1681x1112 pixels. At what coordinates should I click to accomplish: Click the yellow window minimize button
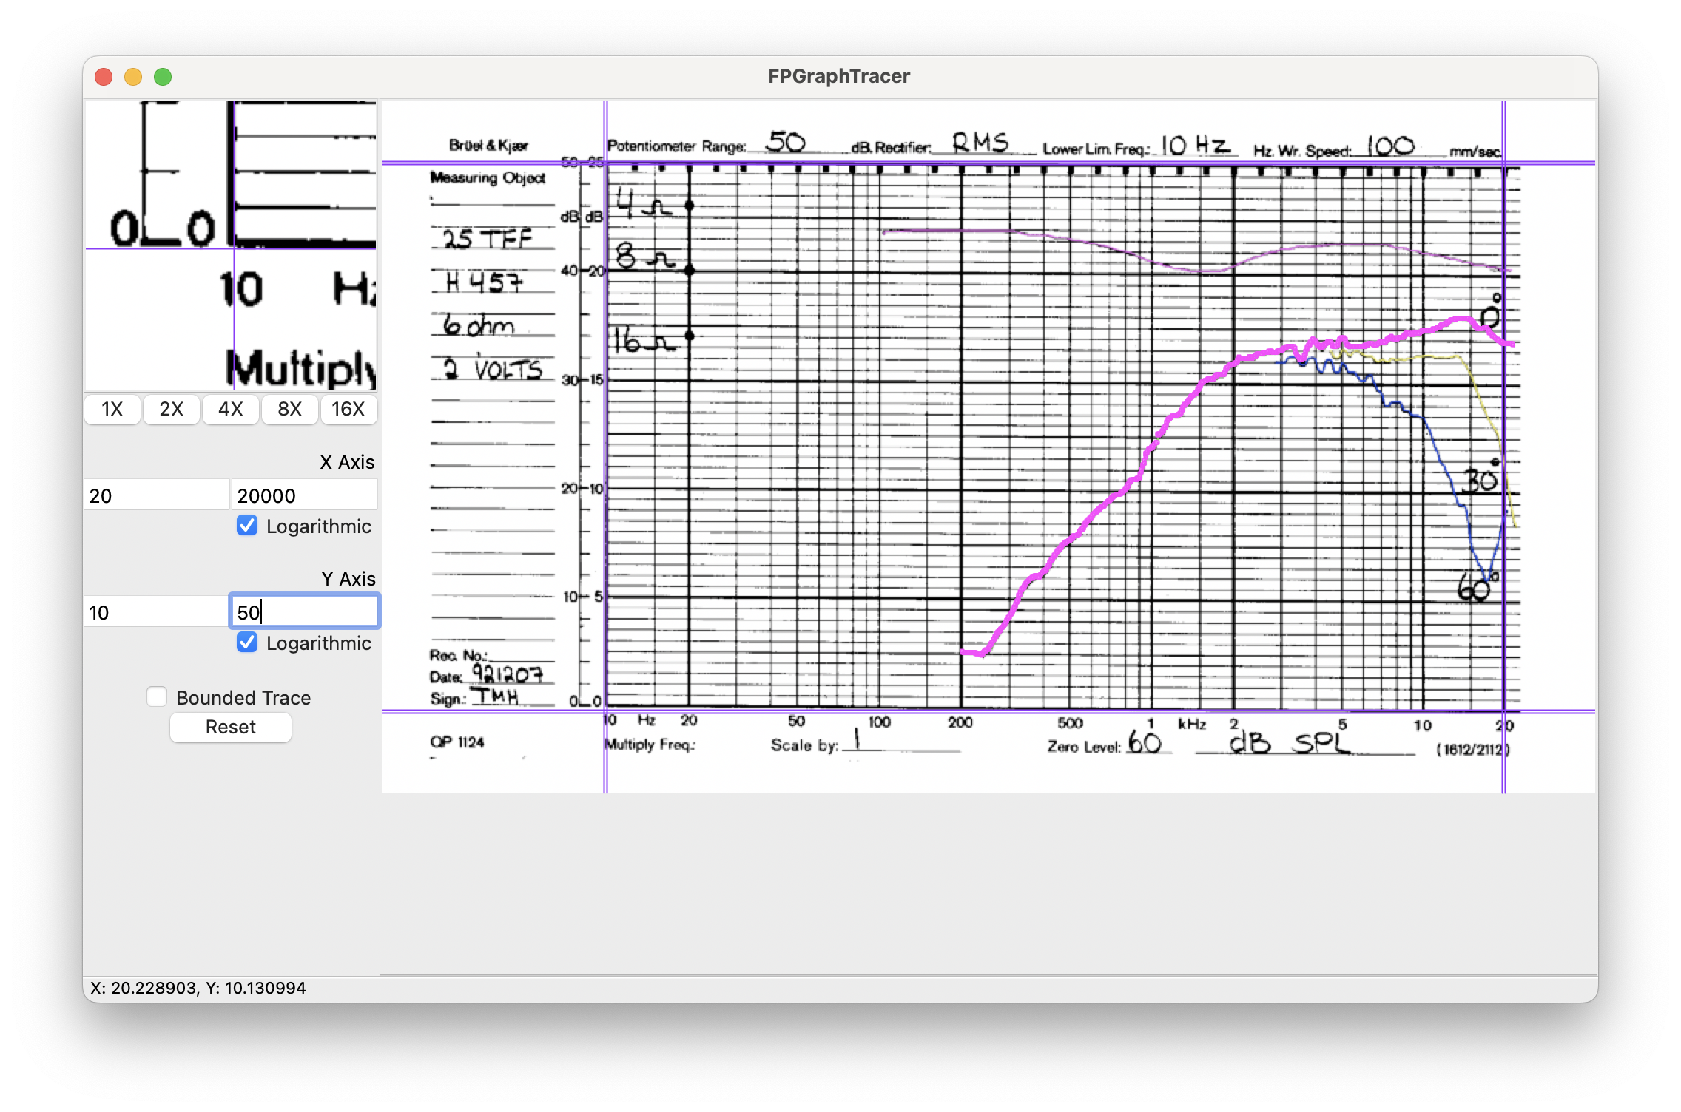coord(133,77)
